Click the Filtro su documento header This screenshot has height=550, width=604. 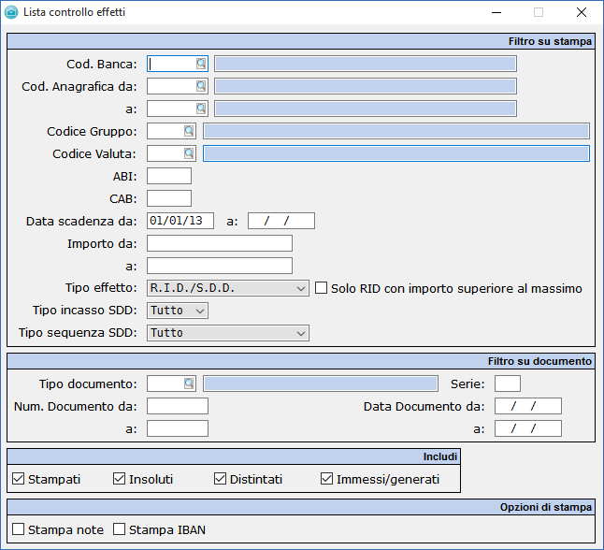click(301, 361)
